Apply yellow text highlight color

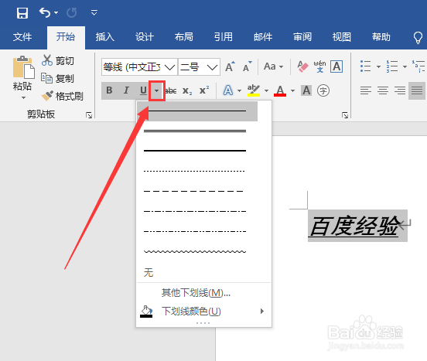coord(254,90)
